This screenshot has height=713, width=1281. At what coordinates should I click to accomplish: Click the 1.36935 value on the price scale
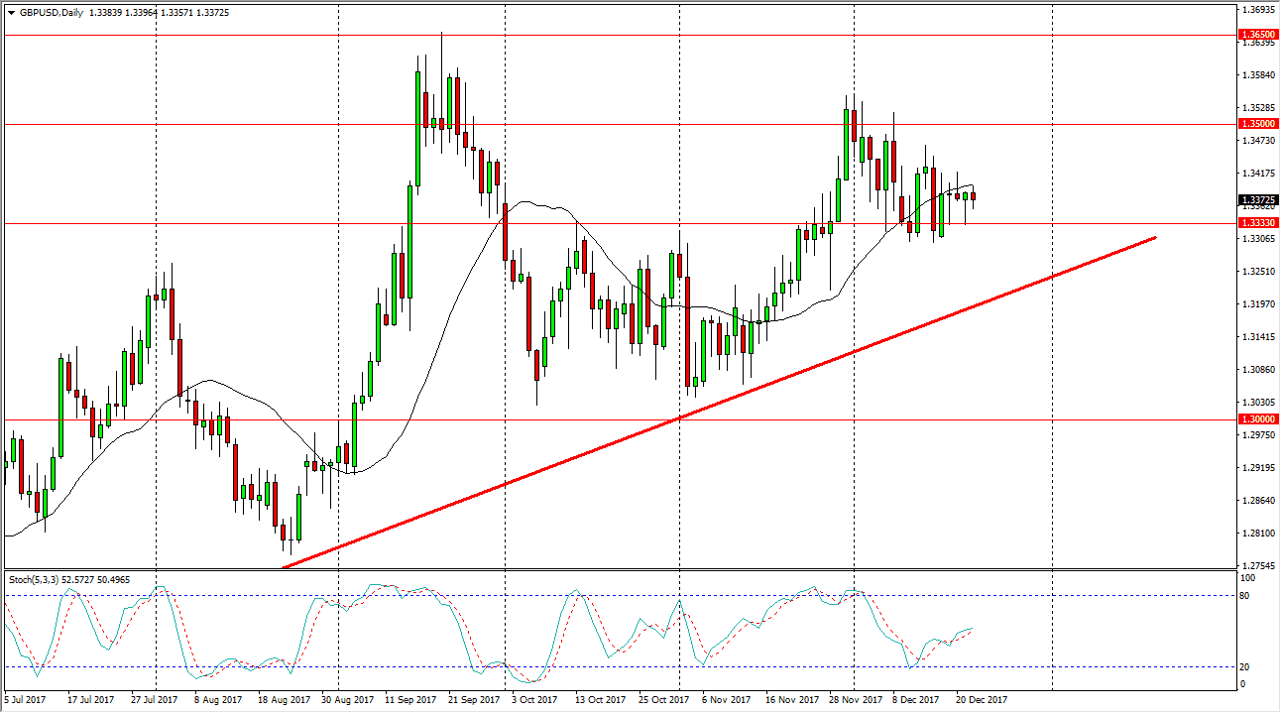[1260, 8]
